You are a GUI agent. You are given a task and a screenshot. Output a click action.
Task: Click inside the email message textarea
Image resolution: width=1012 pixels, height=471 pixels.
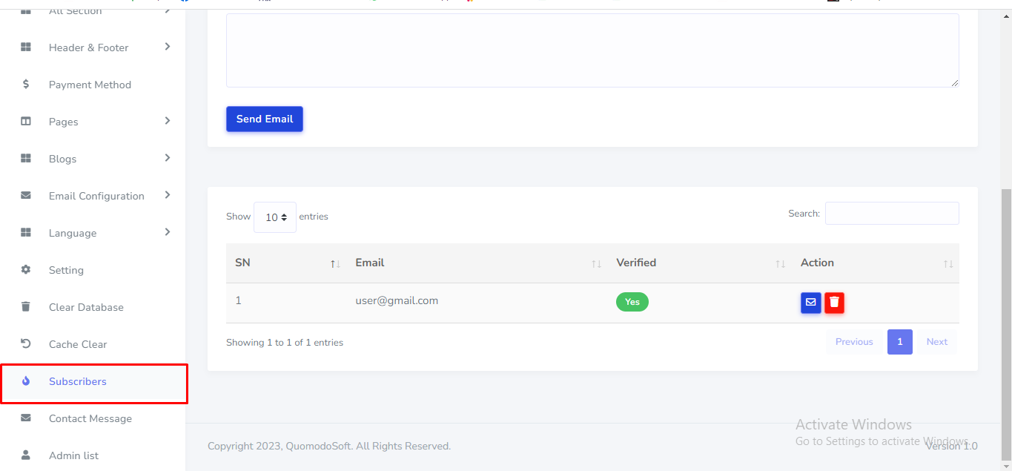tap(592, 50)
